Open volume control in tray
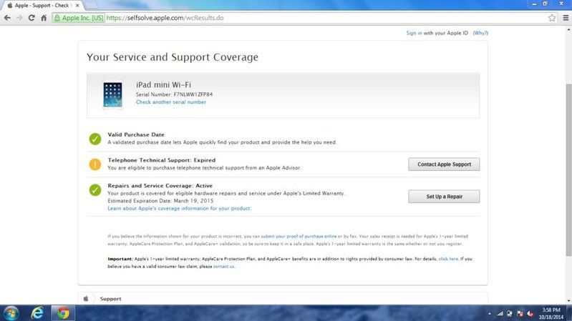This screenshot has width=572, height=321. pyautogui.click(x=530, y=314)
